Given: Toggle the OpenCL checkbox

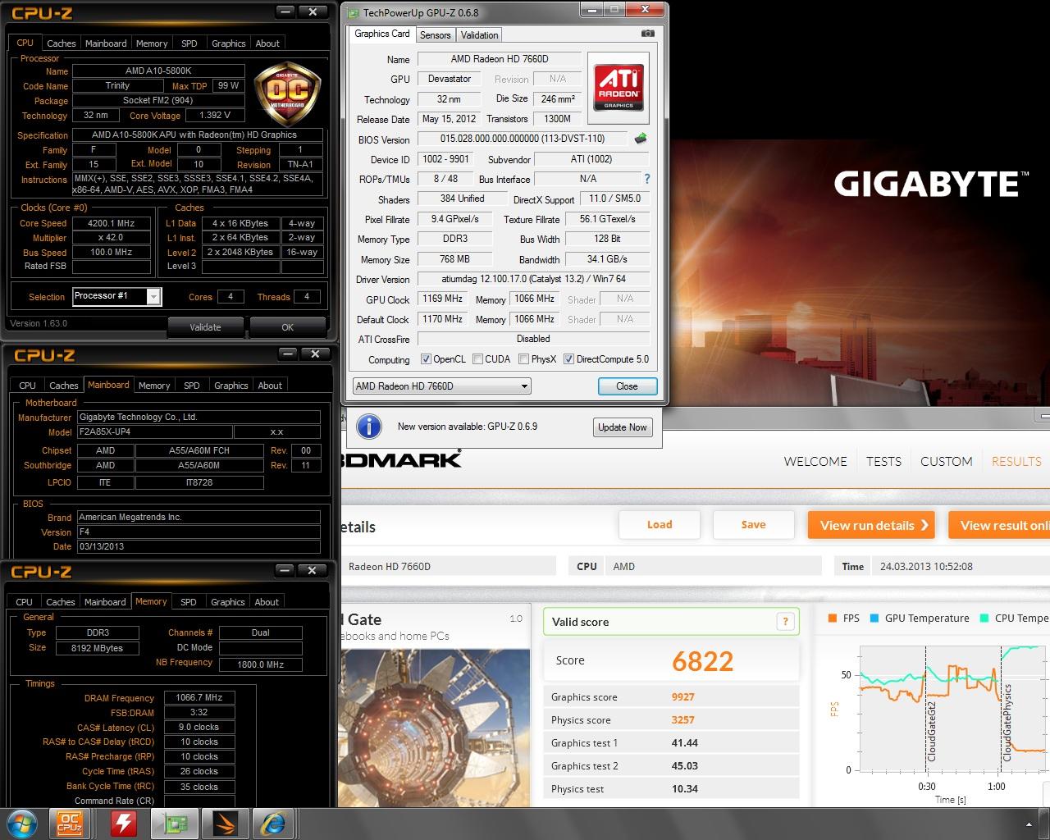Looking at the screenshot, I should click(426, 359).
